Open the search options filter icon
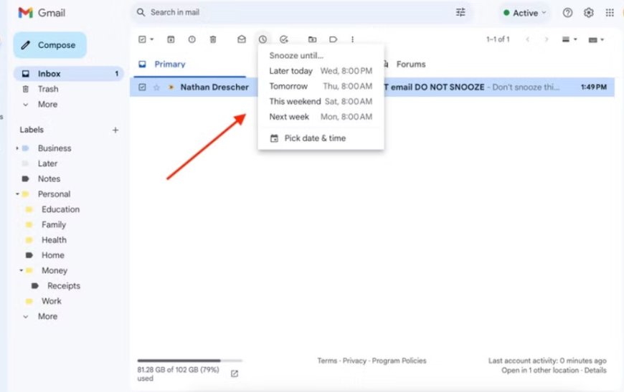This screenshot has width=624, height=392. (460, 12)
